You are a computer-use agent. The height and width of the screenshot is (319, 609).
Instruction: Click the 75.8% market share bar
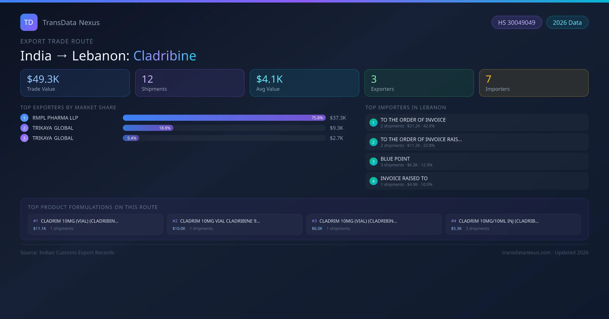coord(224,118)
